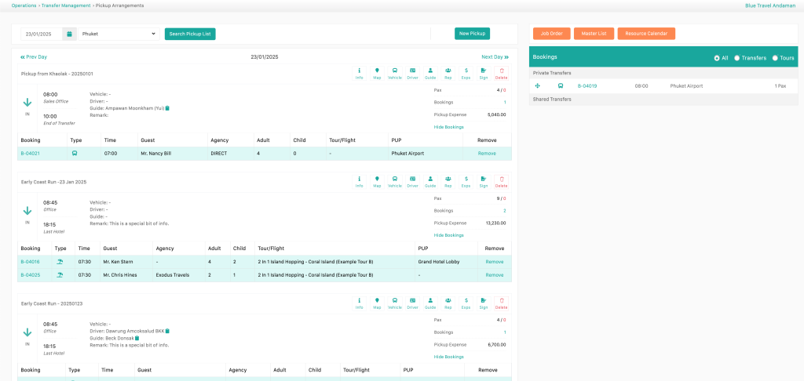Open the Phuket location dropdown
This screenshot has height=381, width=804.
coord(119,34)
